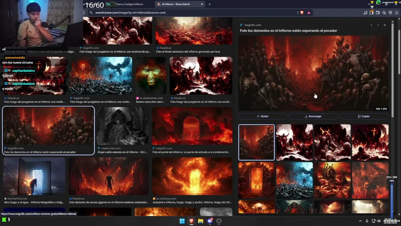
Task: Close the el infierno Brave Search tab
Action: tap(202, 4)
